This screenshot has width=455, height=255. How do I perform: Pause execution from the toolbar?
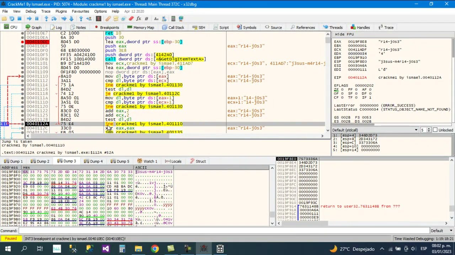37,18
